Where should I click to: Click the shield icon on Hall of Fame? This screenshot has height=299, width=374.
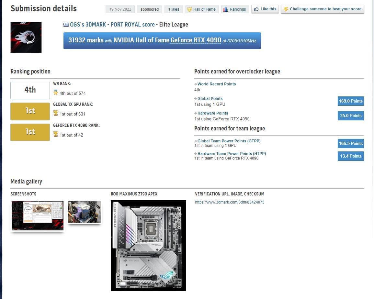pos(189,9)
